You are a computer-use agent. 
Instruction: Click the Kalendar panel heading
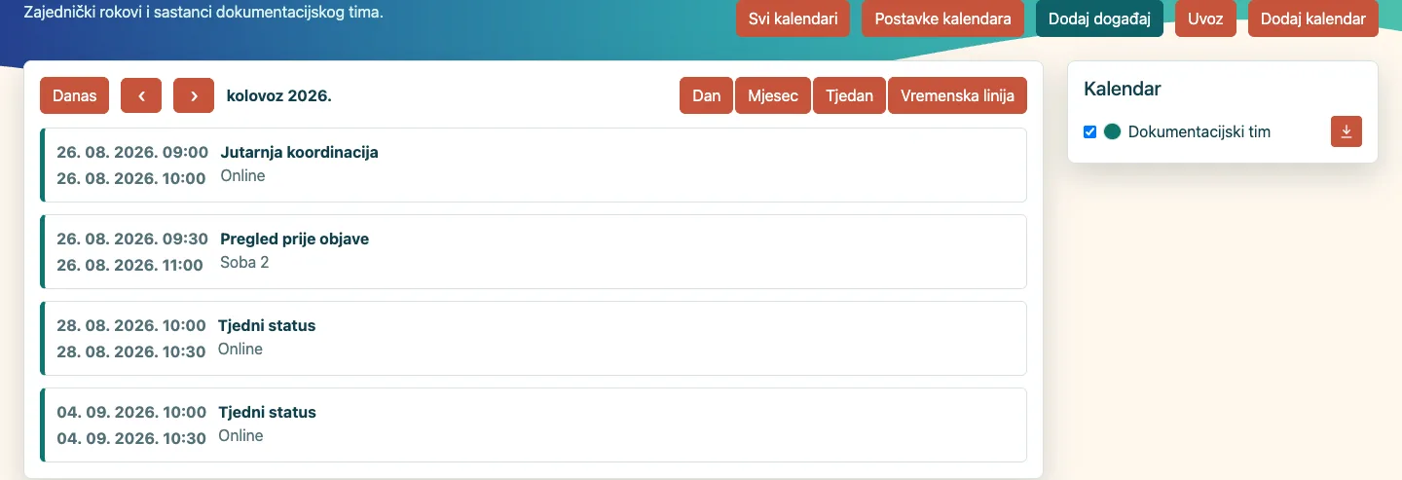click(x=1123, y=89)
